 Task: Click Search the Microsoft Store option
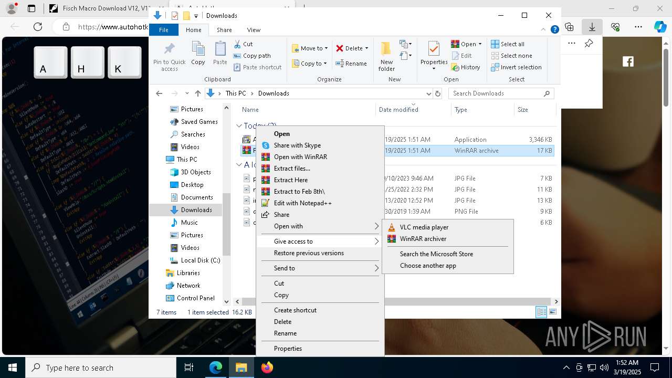click(x=448, y=254)
